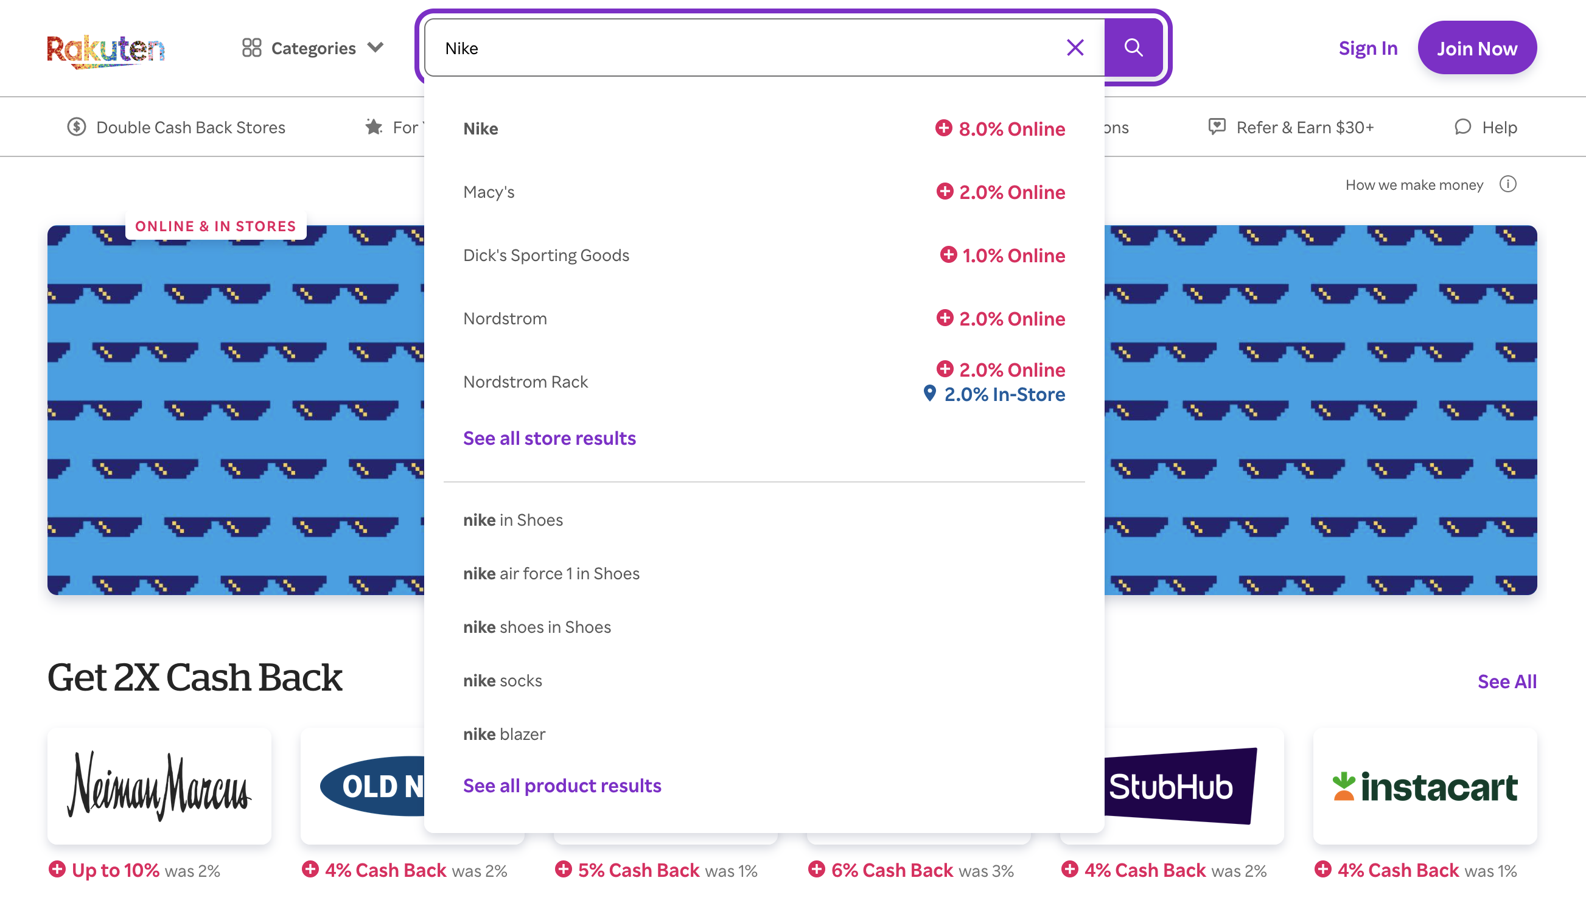Select the Nordstrom store suggestion
This screenshot has height=903, width=1586.
(x=764, y=318)
